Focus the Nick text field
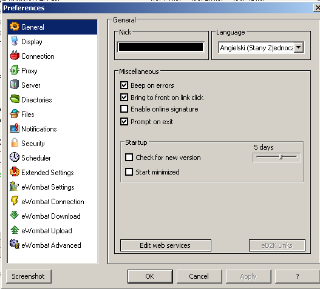The image size is (320, 289). coord(161,47)
